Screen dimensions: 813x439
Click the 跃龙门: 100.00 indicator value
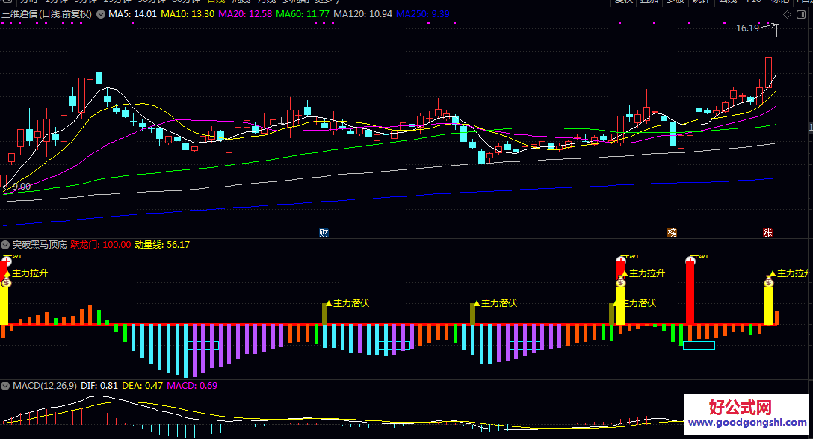(x=101, y=244)
